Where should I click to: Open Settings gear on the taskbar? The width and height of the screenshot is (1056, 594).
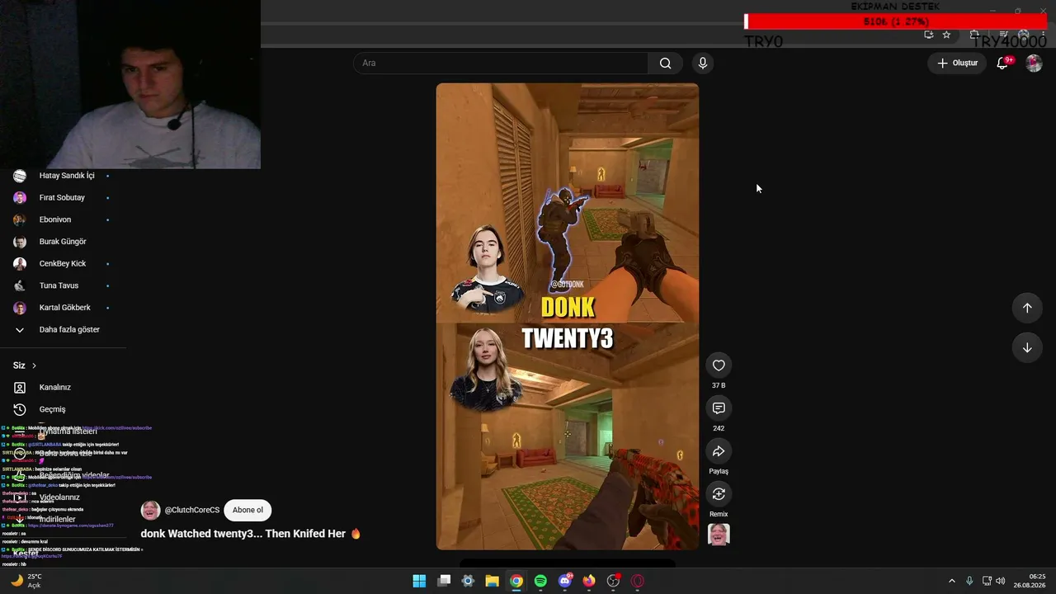[x=468, y=581]
